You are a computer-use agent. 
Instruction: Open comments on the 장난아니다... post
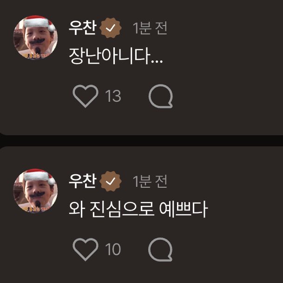160,96
